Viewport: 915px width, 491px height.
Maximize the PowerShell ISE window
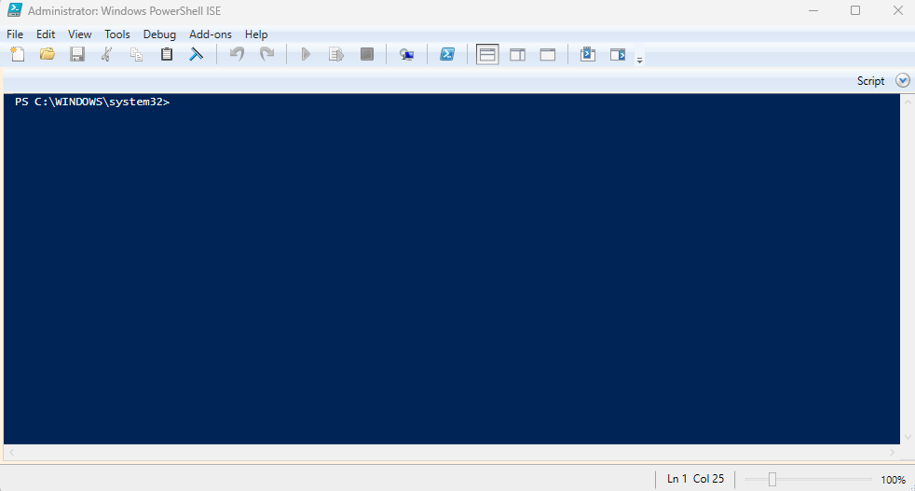pos(854,10)
